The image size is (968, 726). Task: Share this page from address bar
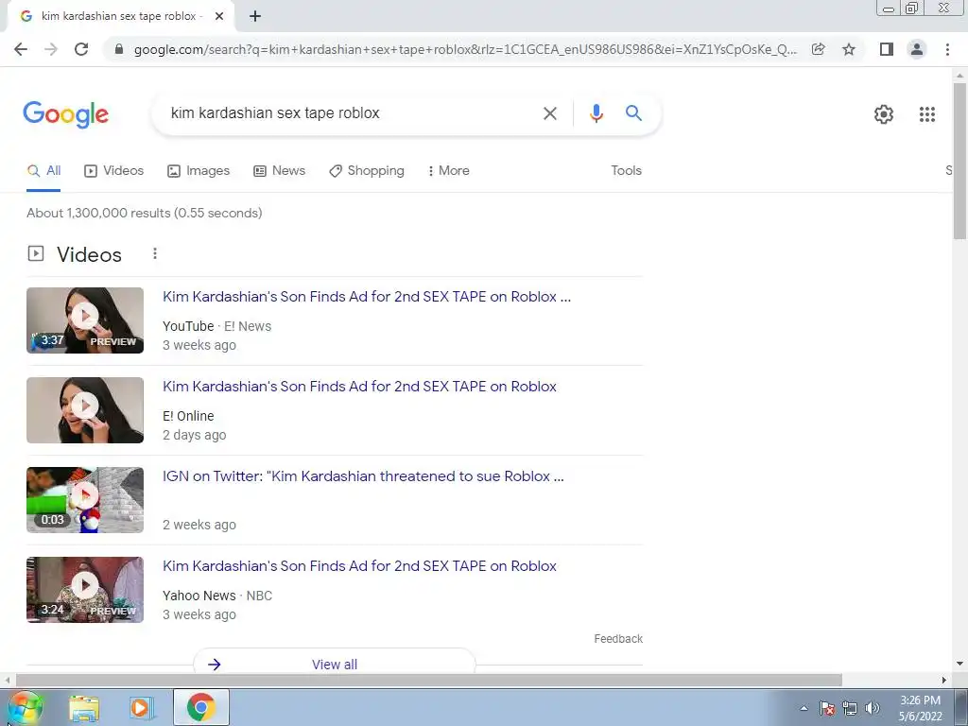(818, 49)
